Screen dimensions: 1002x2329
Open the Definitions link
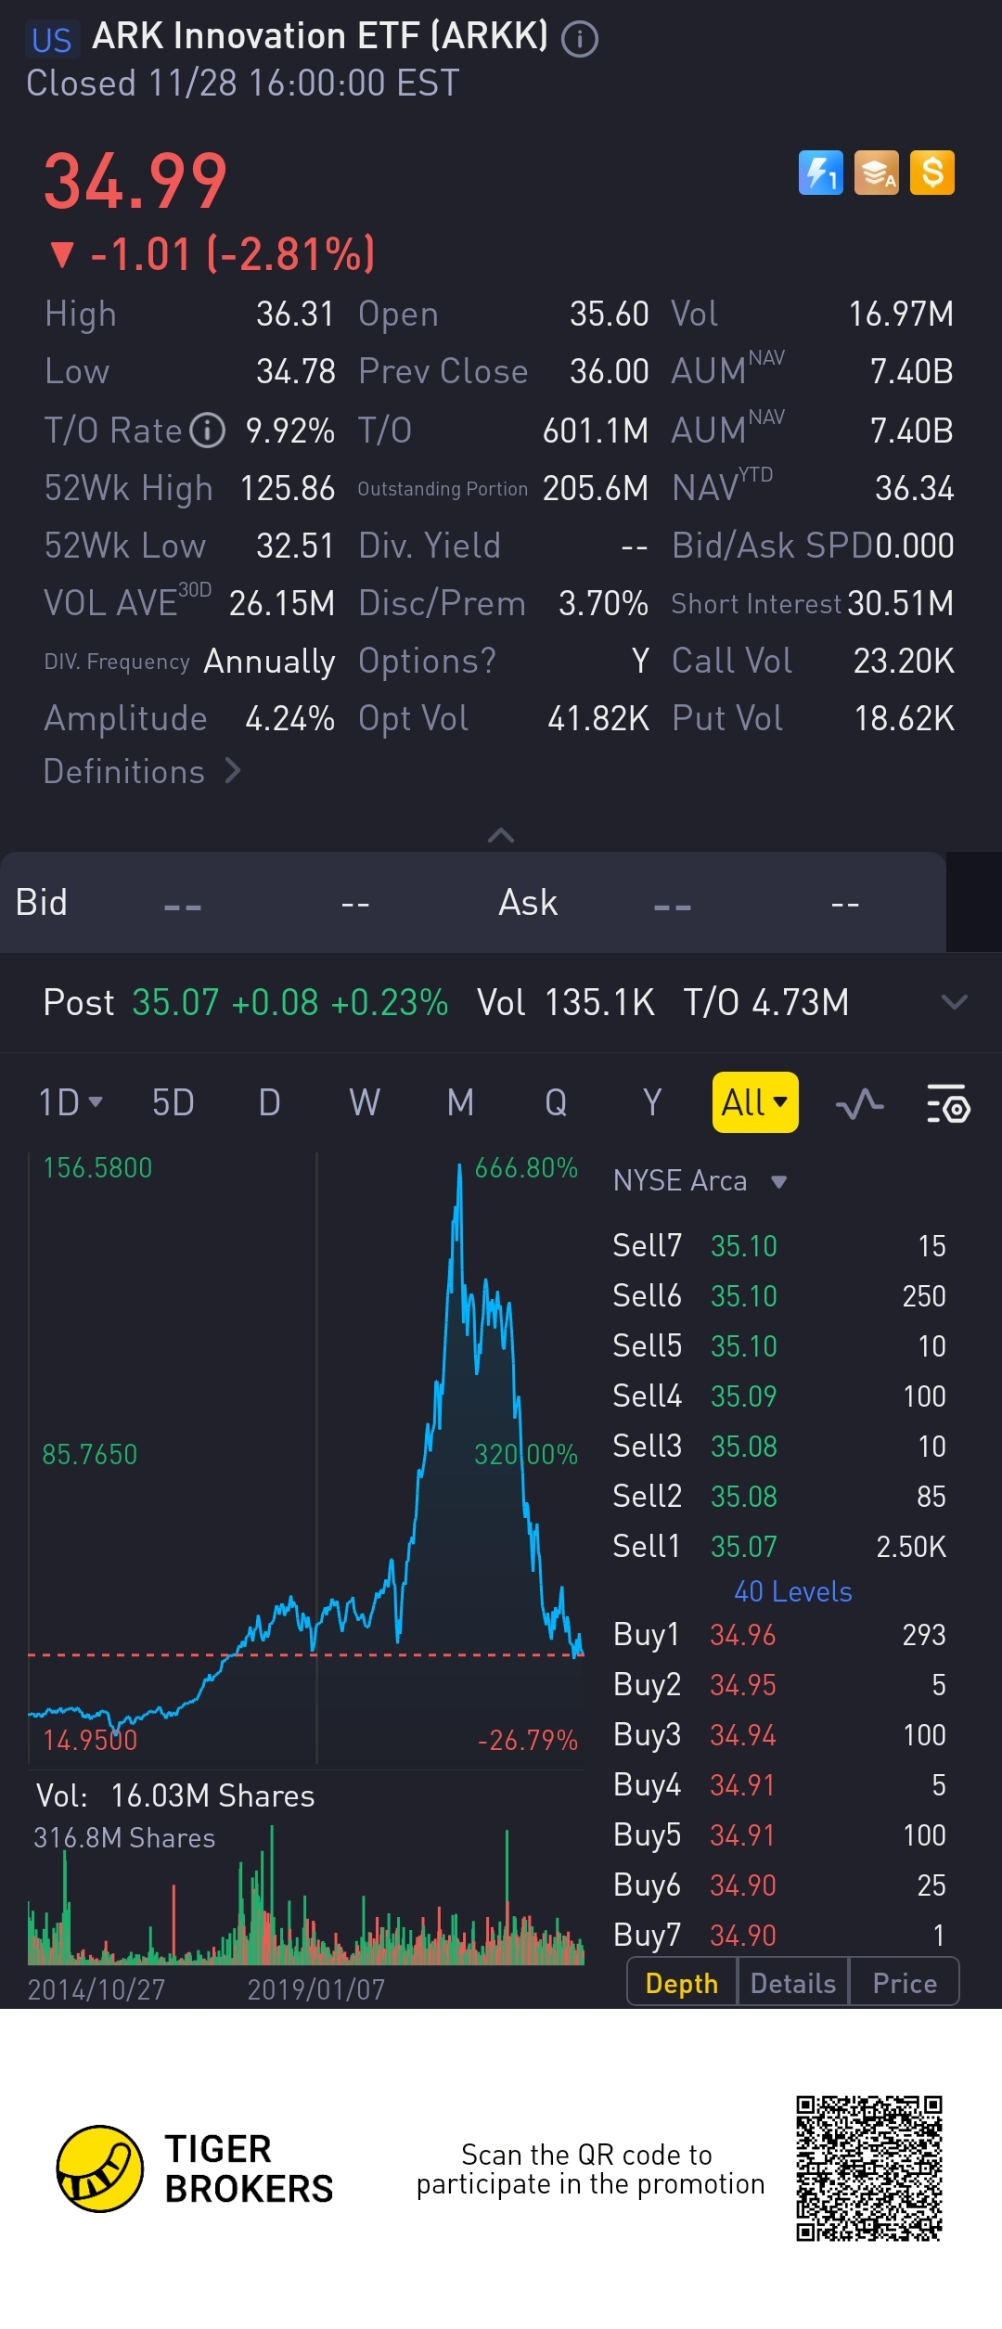142,772
